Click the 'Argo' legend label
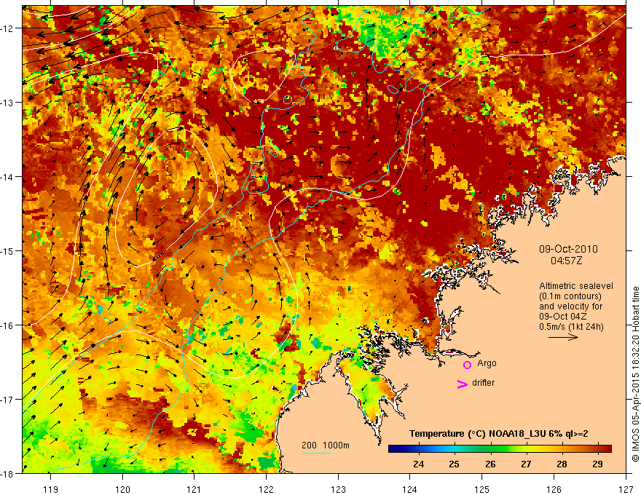641x495 pixels. [487, 363]
